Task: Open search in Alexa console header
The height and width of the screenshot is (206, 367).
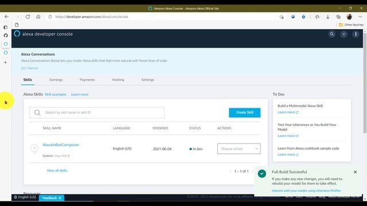Action: [331, 34]
